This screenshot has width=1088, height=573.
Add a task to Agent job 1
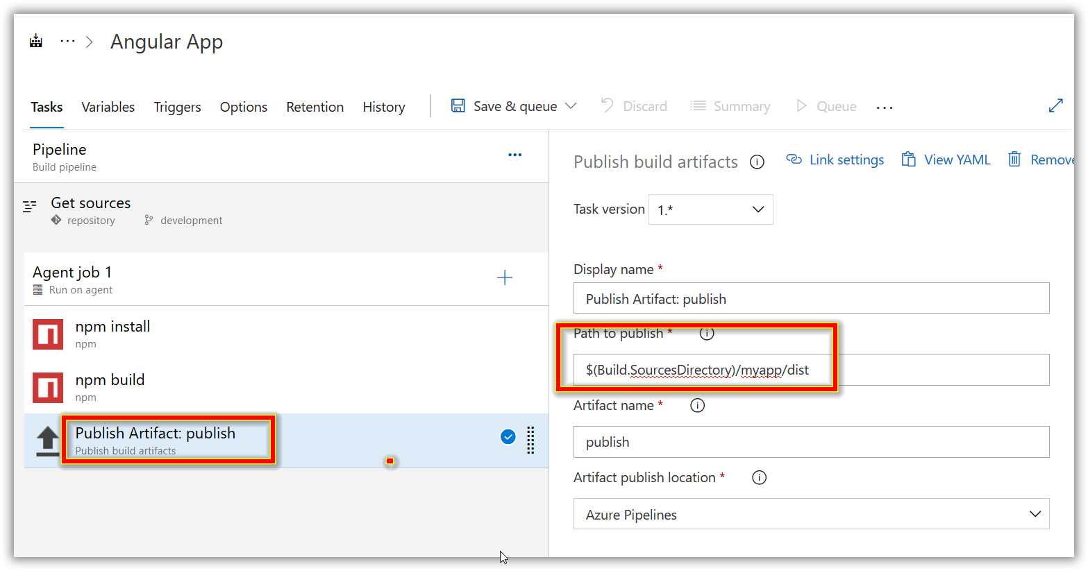click(x=505, y=278)
